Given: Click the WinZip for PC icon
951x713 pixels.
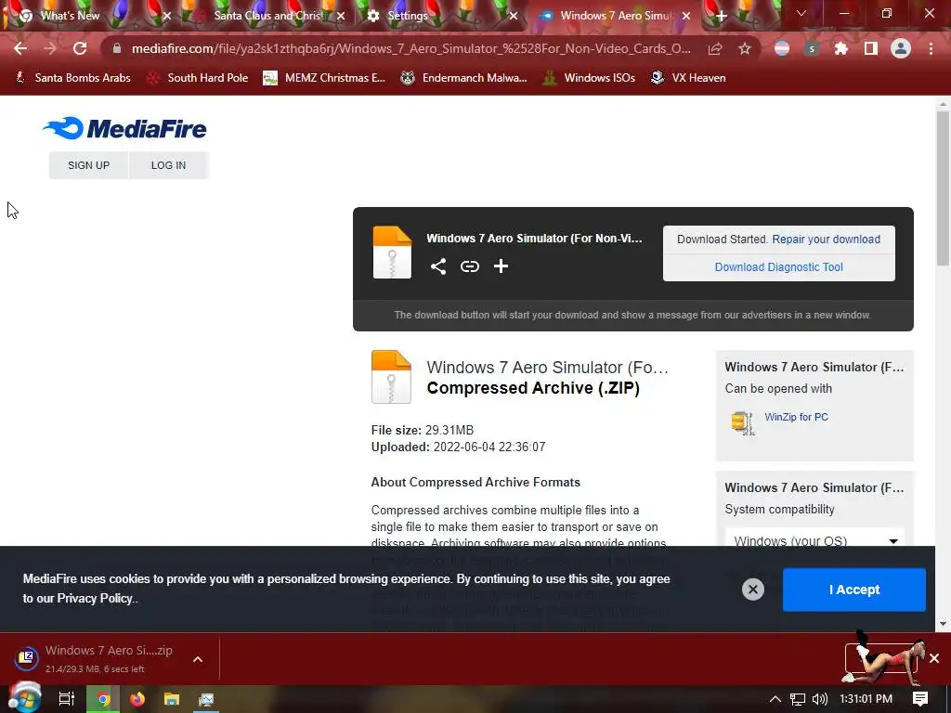Looking at the screenshot, I should (742, 422).
